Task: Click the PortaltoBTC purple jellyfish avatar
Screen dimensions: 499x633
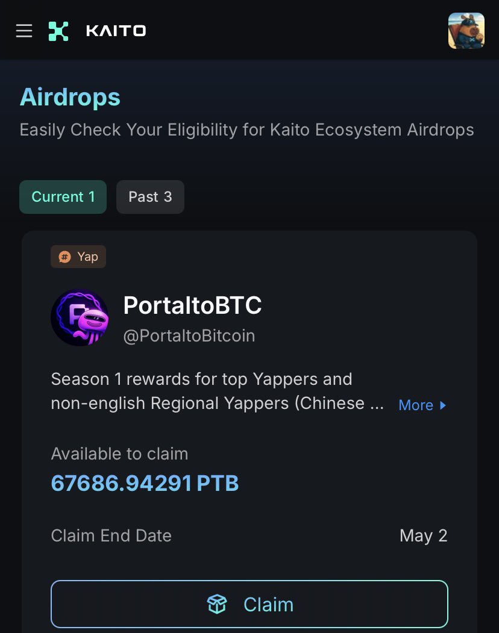Action: coord(80,317)
